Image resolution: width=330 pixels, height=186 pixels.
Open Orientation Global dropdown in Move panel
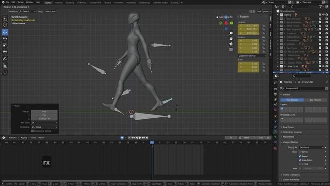coord(44,127)
